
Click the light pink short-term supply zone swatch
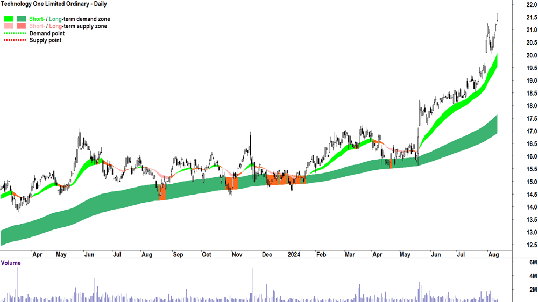pos(9,26)
